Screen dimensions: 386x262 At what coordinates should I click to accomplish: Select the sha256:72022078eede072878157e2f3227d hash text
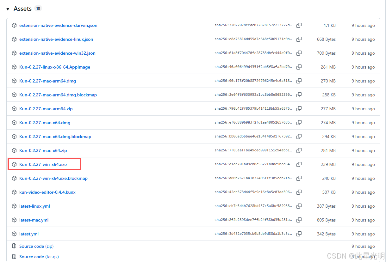click(x=253, y=25)
